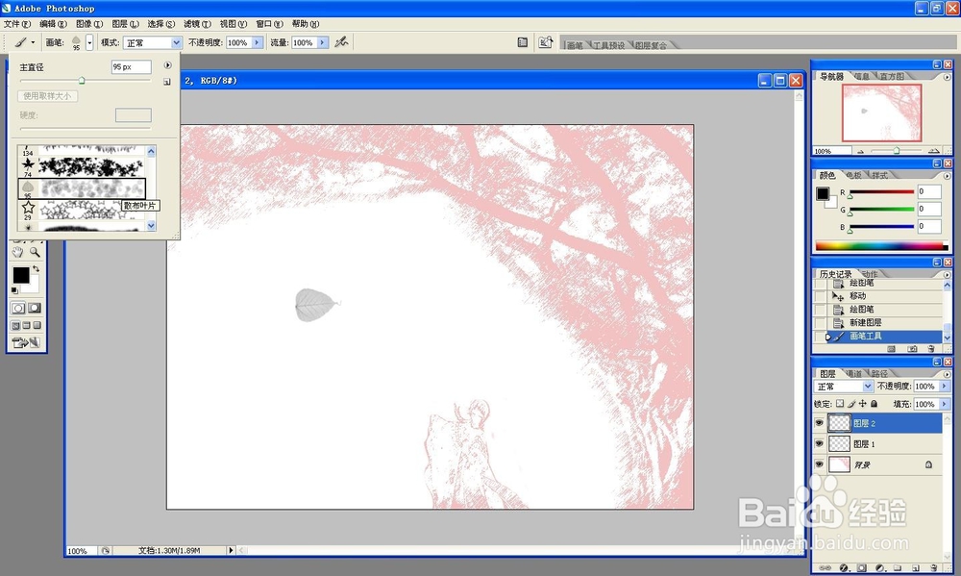Select the Hand tool in the toolbox
This screenshot has height=576, width=961.
[x=17, y=252]
